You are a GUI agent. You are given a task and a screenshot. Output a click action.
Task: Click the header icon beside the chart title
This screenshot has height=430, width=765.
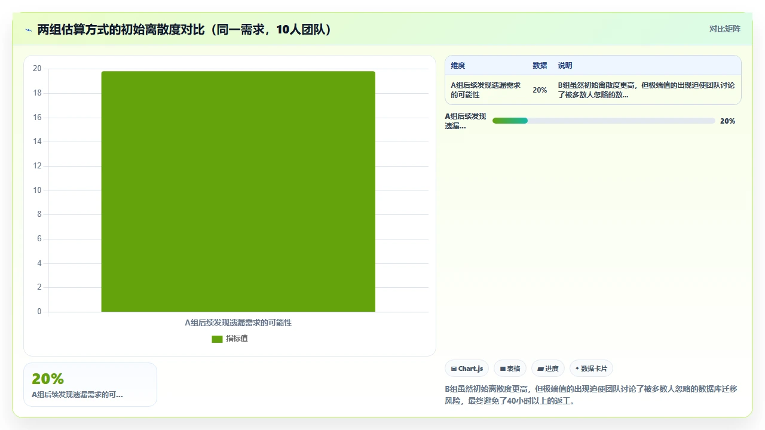click(x=28, y=30)
